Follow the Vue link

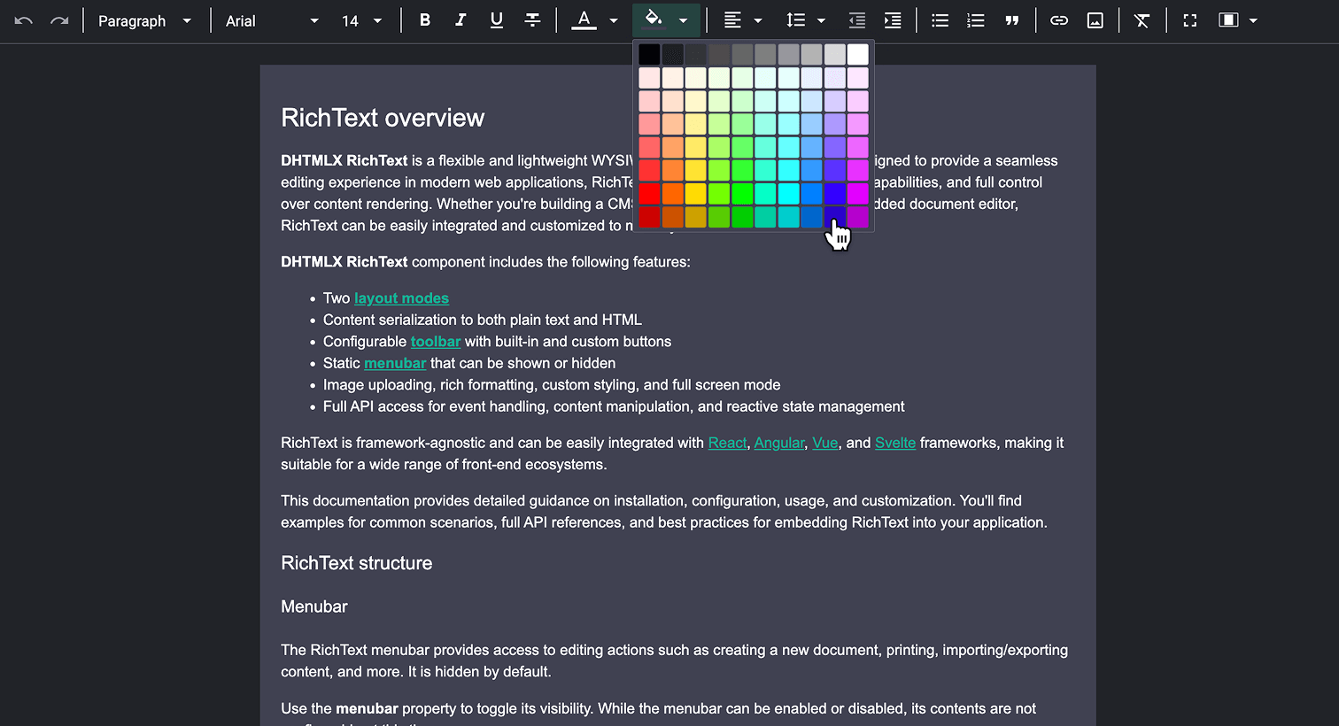[x=825, y=443]
